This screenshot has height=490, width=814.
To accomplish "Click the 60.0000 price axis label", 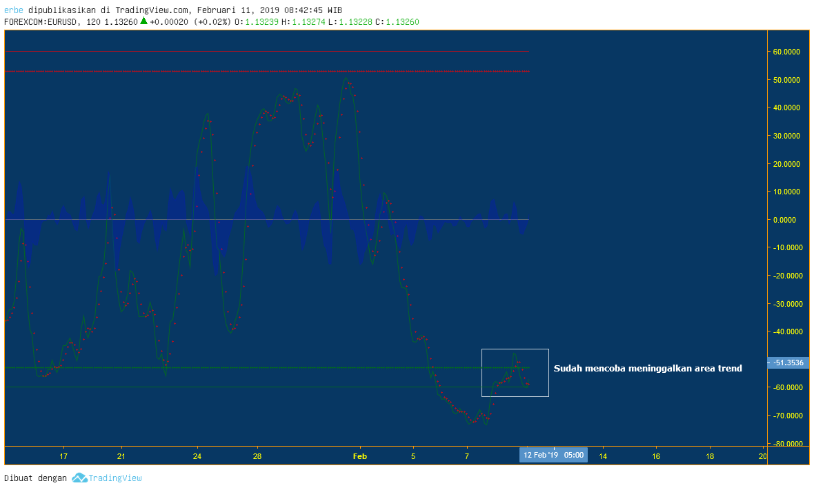I will (x=786, y=52).
